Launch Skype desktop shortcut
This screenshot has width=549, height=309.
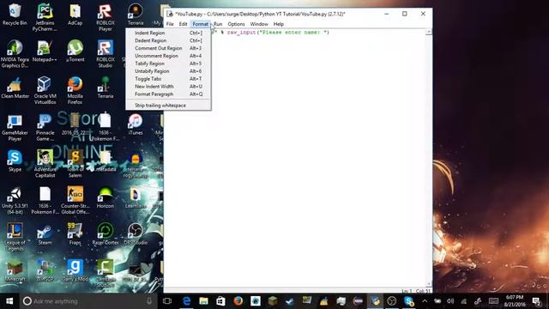point(15,161)
